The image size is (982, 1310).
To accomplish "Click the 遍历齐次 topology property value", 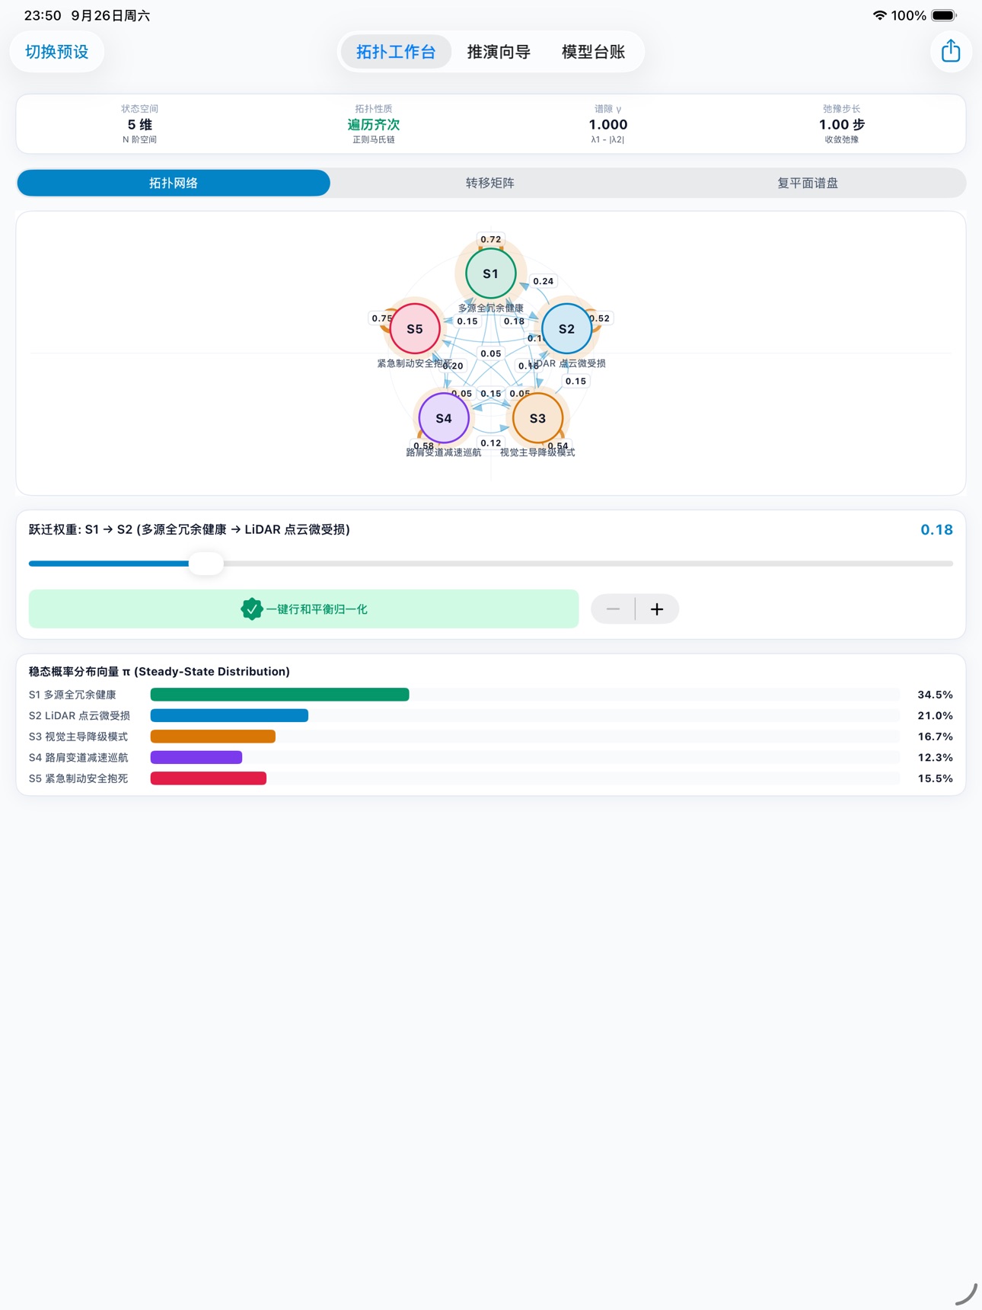I will pos(374,125).
